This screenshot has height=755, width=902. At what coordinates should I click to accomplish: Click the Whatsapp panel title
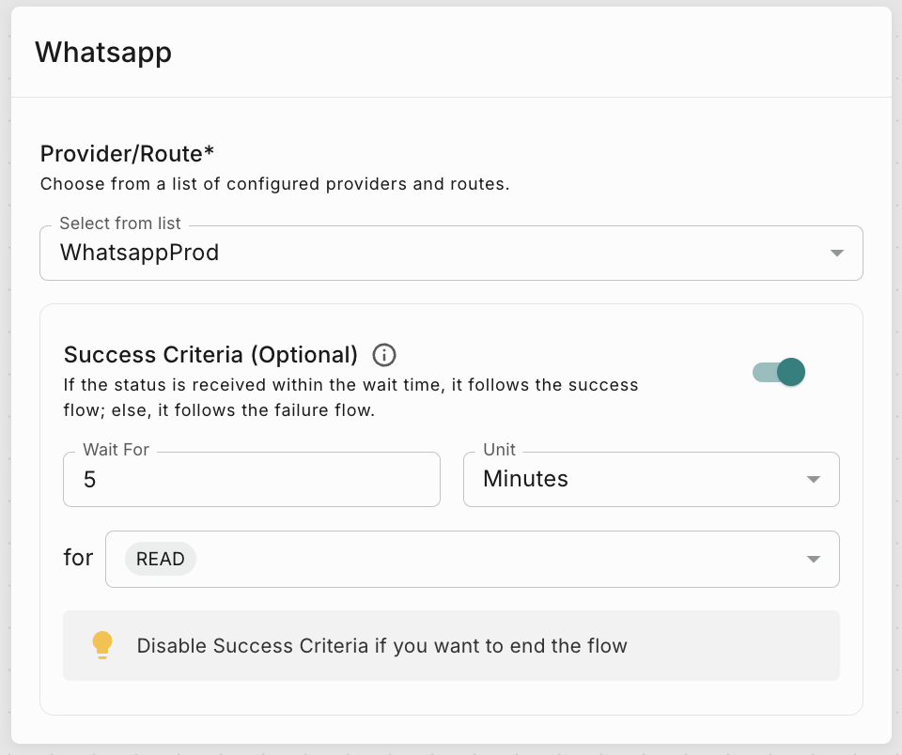point(103,53)
